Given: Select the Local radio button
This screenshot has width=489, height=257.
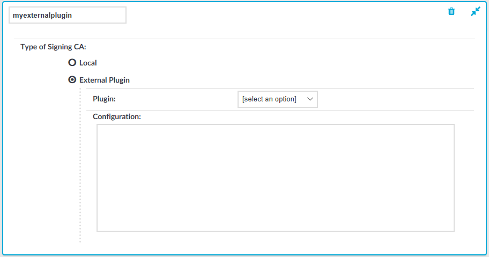Looking at the screenshot, I should (x=72, y=63).
